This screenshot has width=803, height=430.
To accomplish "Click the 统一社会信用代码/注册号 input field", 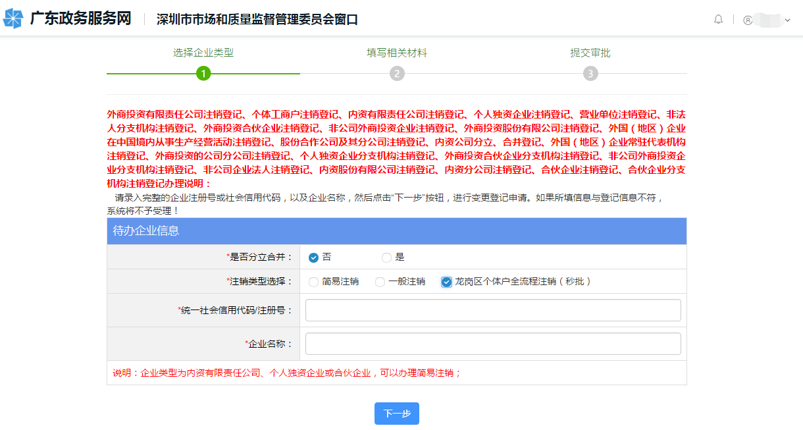I will coord(493,310).
